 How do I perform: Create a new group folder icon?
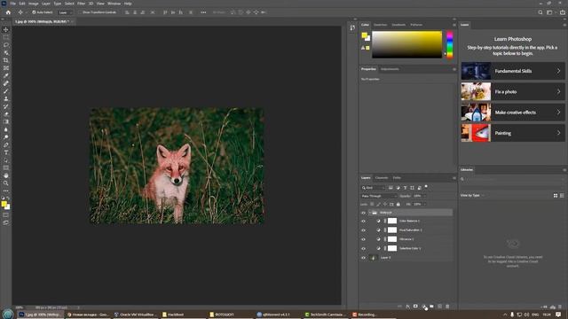click(x=431, y=307)
